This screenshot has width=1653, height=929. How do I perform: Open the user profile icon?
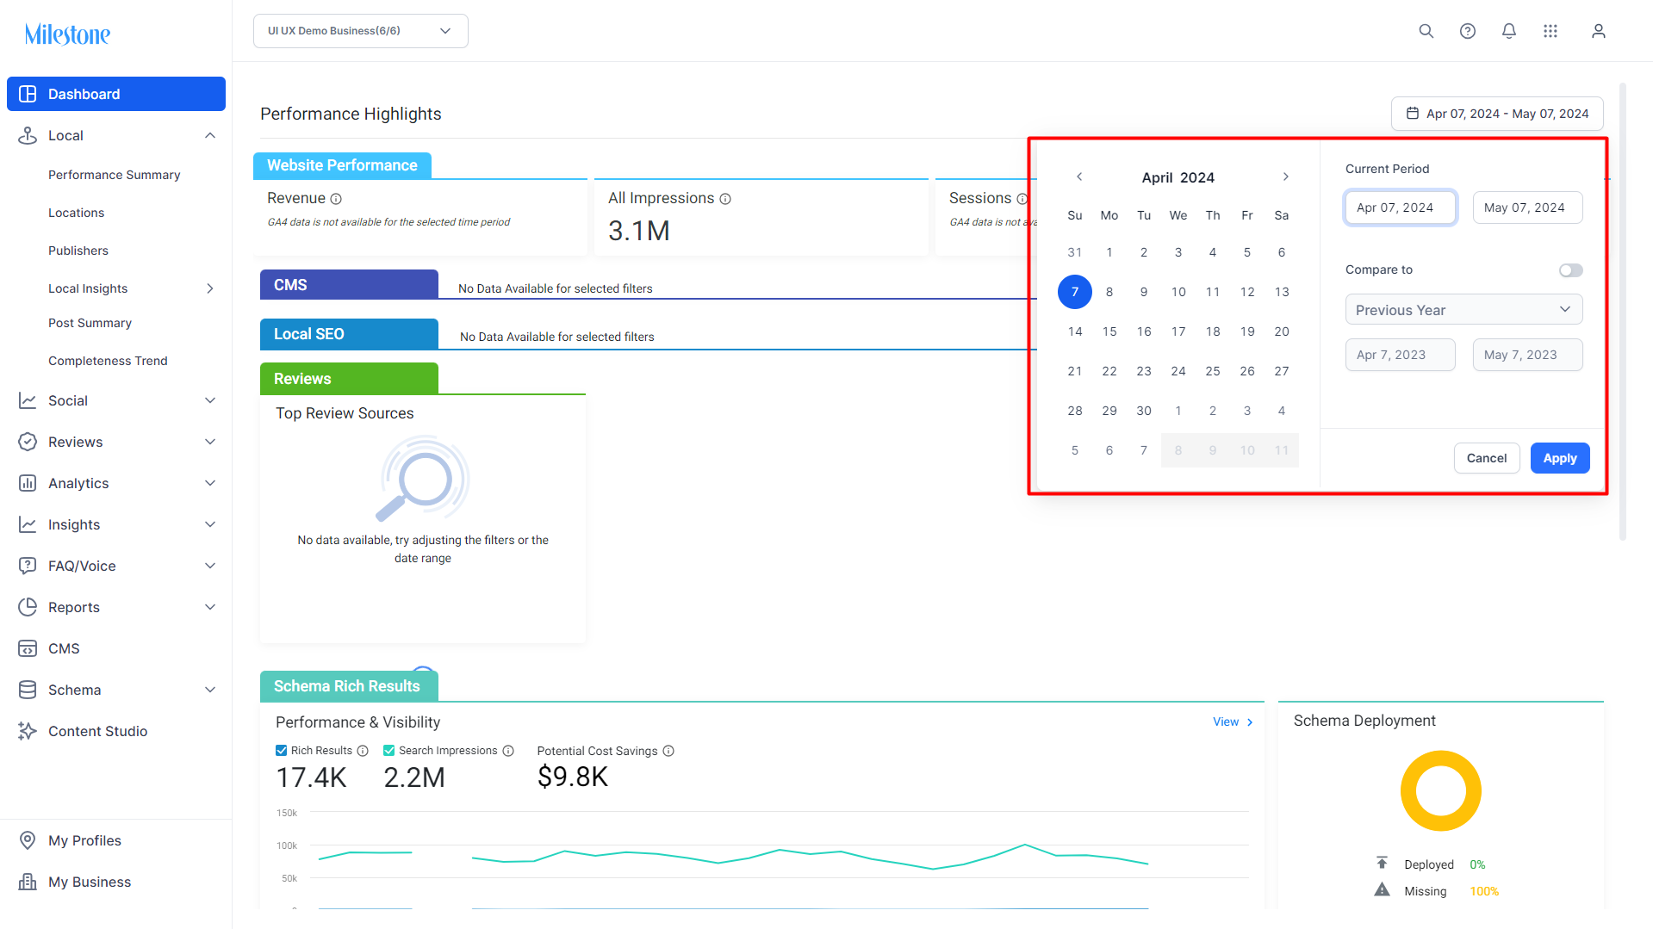click(1599, 31)
